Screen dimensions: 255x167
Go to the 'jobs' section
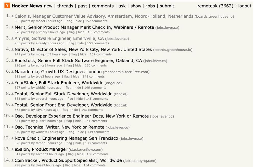pos(150,6)
